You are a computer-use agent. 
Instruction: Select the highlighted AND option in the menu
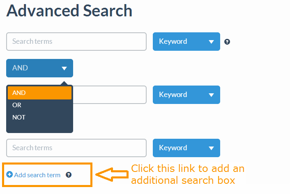(39, 93)
